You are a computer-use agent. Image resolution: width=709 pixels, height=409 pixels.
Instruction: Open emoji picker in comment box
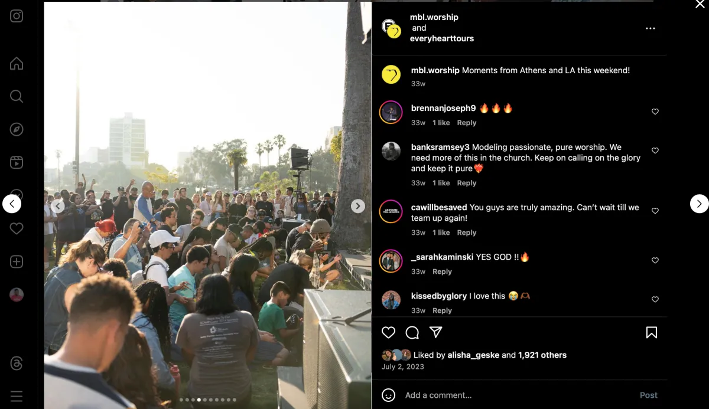388,395
